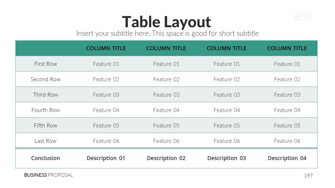
Task: Select the Conclusion cell
Action: (x=46, y=158)
